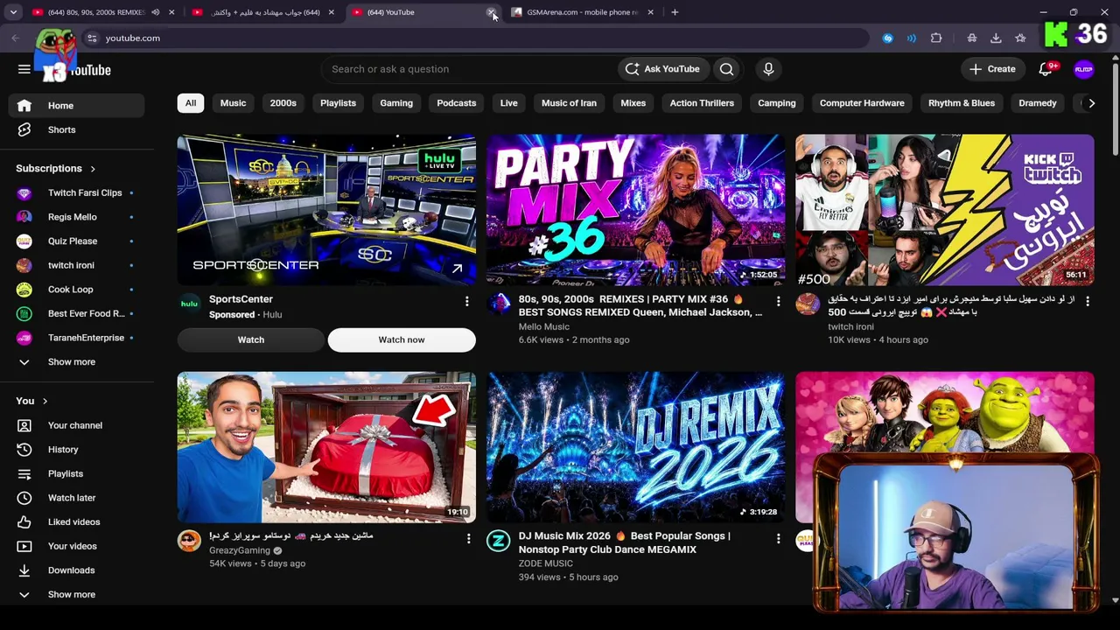The height and width of the screenshot is (630, 1120).
Task: Close the GSMArena.com tab
Action: tap(650, 12)
